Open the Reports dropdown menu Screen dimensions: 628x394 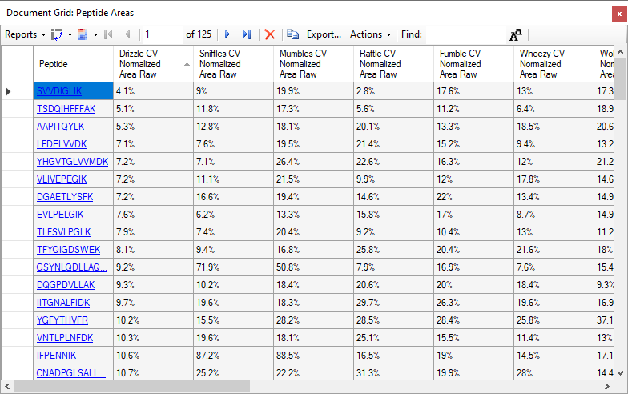tap(25, 34)
